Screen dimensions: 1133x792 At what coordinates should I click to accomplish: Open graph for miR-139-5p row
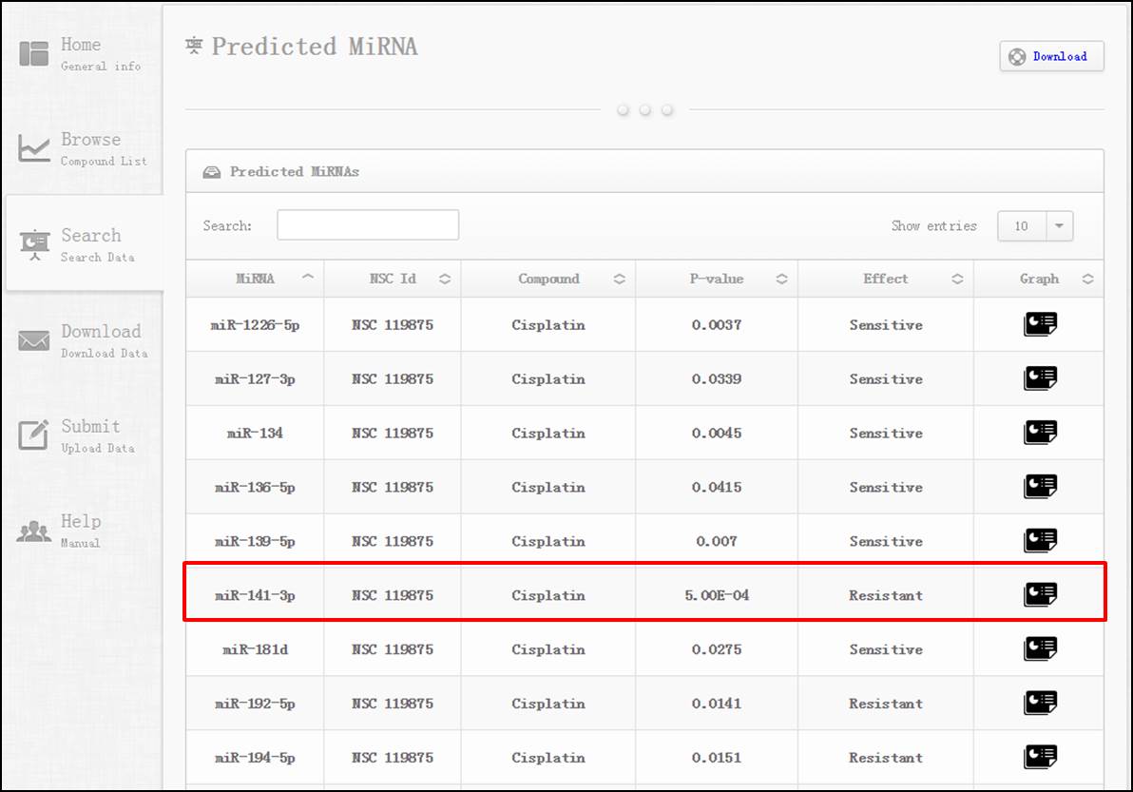click(x=1040, y=541)
